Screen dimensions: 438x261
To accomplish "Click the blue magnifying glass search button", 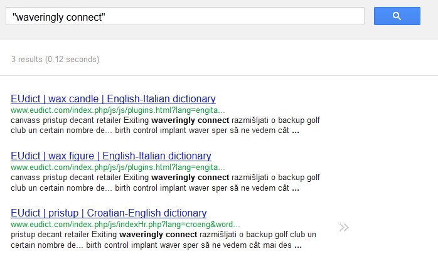I will click(x=397, y=16).
